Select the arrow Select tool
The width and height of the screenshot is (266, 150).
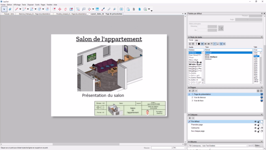pos(4,9)
